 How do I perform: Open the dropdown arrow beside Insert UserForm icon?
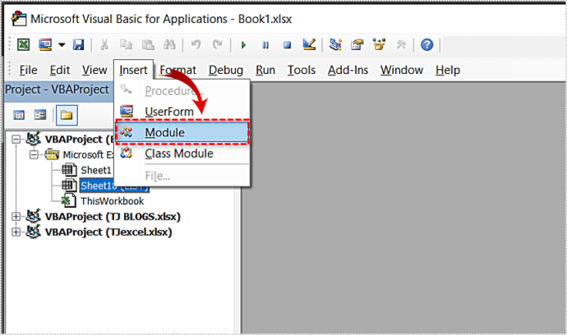coord(62,45)
